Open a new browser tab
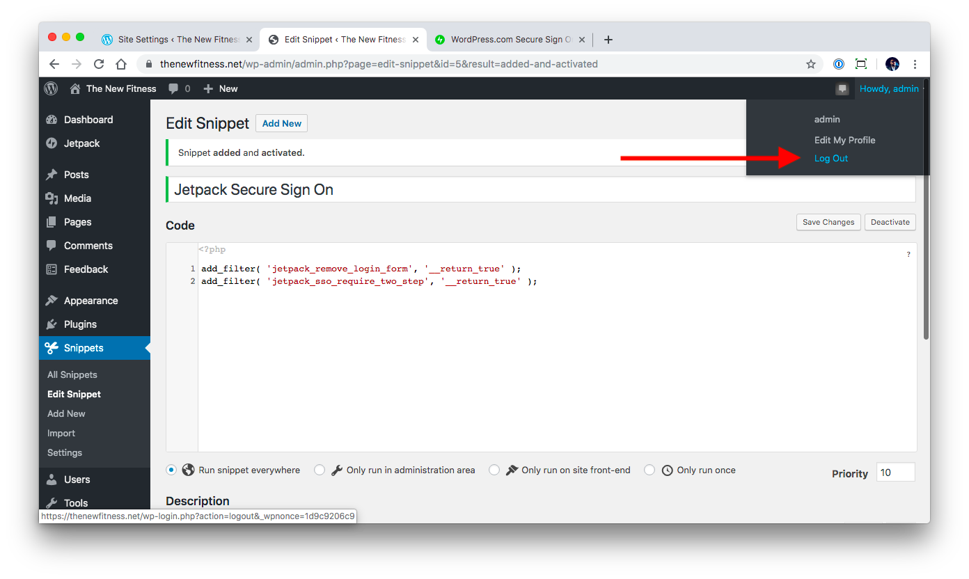Viewport: 969px width, 579px height. (x=608, y=40)
